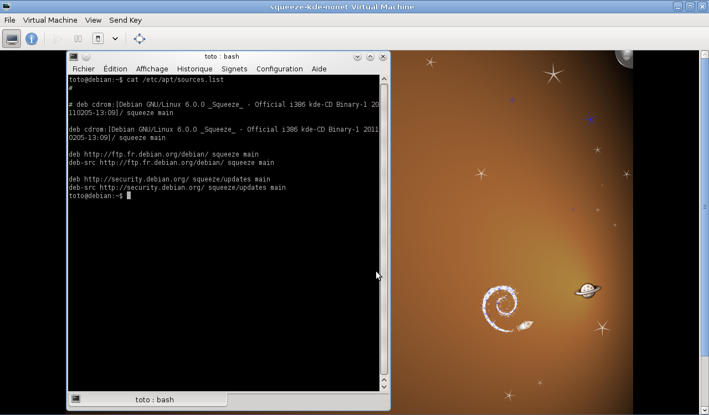Switch to fullscreen view icon
709x415 pixels.
[x=140, y=39]
